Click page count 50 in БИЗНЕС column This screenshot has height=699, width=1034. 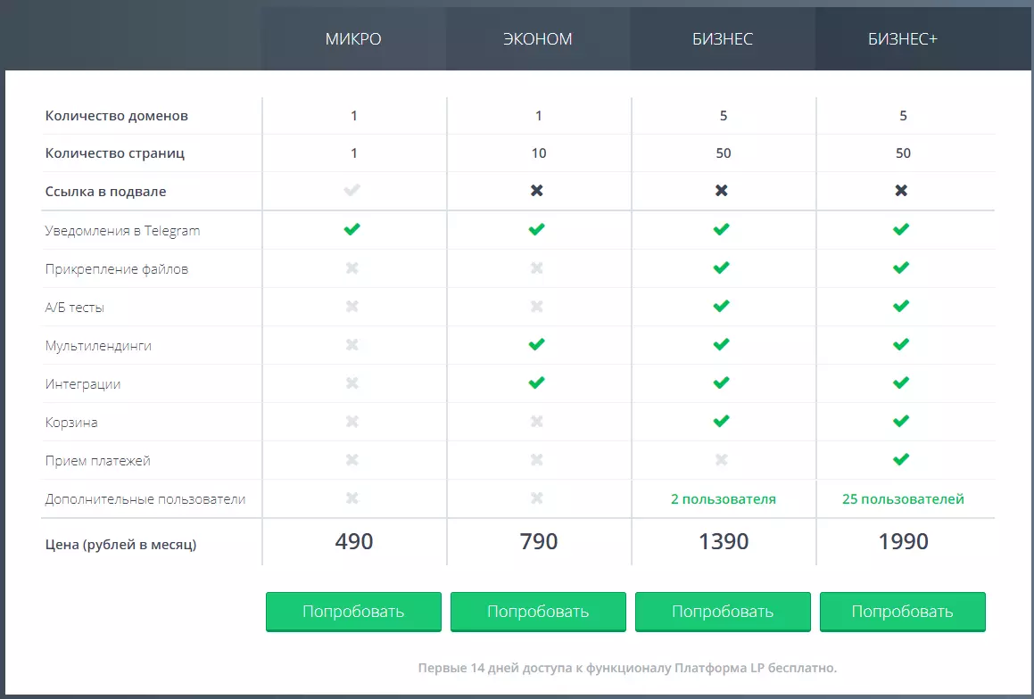pyautogui.click(x=724, y=153)
